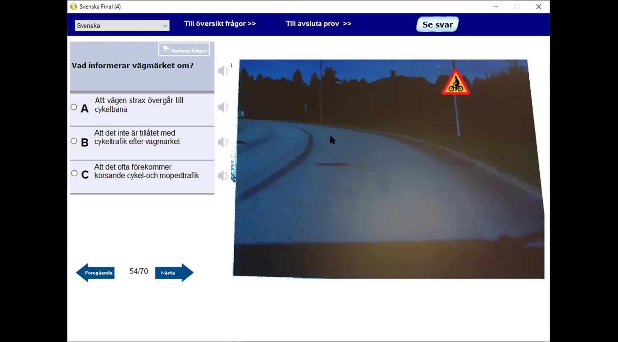The width and height of the screenshot is (618, 342).
Task: Go to next question with Nästa
Action: 174,273
